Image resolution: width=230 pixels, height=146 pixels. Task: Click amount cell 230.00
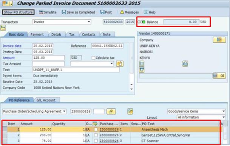point(36,135)
